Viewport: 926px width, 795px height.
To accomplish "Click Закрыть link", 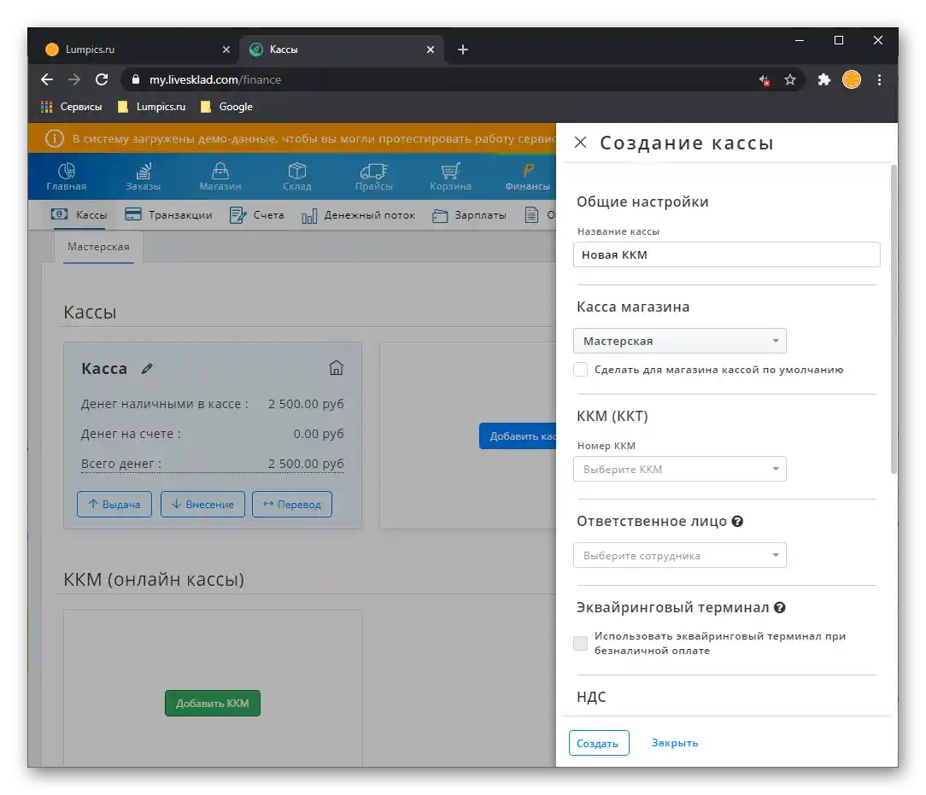I will coord(674,742).
